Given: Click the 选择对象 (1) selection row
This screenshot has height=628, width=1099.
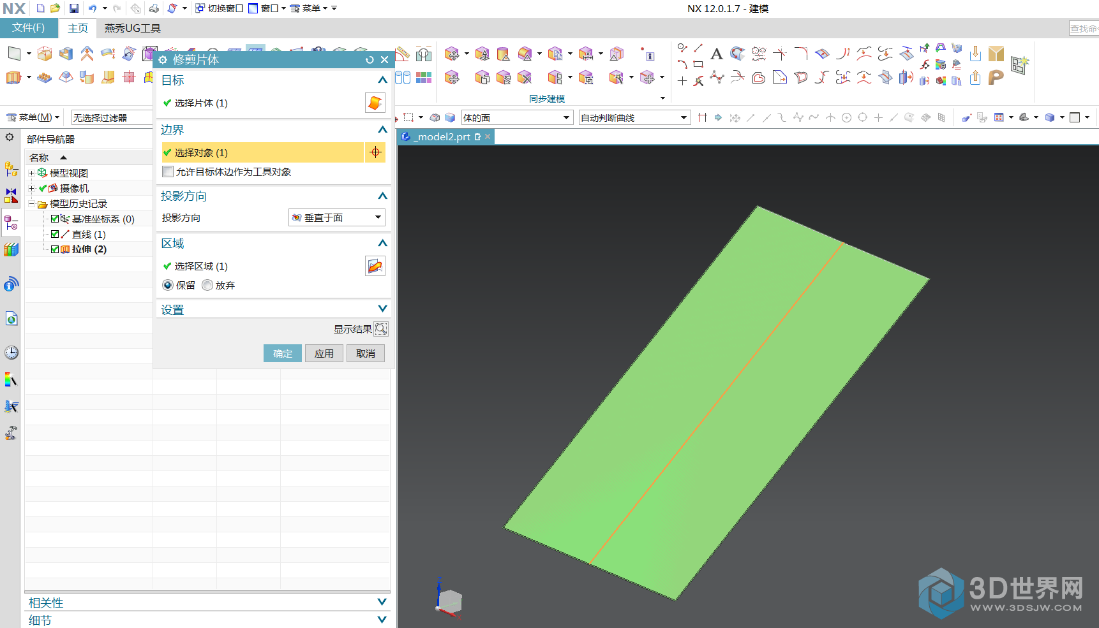Looking at the screenshot, I should tap(262, 152).
